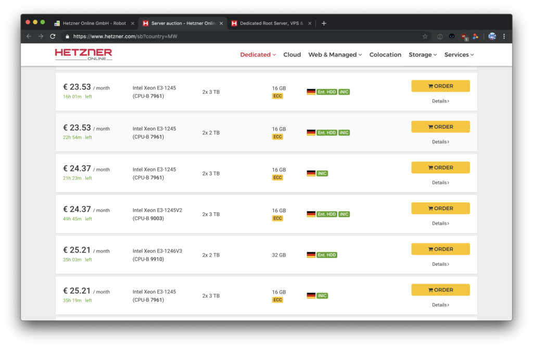Image resolution: width=533 pixels, height=348 pixels.
Task: Open the Chrome profile avatar
Action: coord(492,36)
